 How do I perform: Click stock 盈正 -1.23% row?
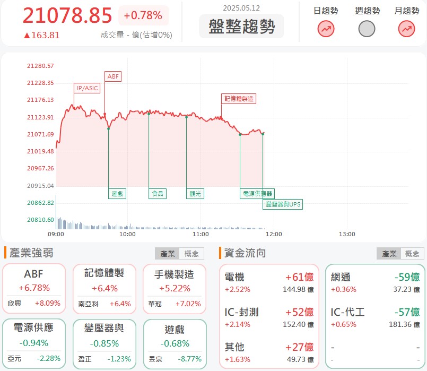104,359
